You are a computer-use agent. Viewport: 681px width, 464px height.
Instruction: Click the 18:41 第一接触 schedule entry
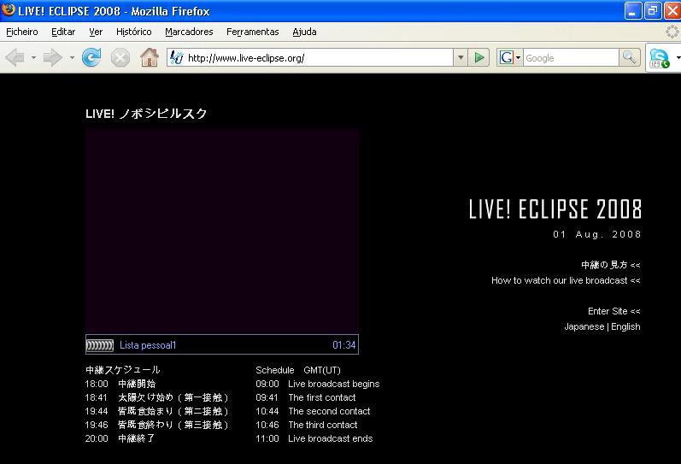click(x=156, y=397)
